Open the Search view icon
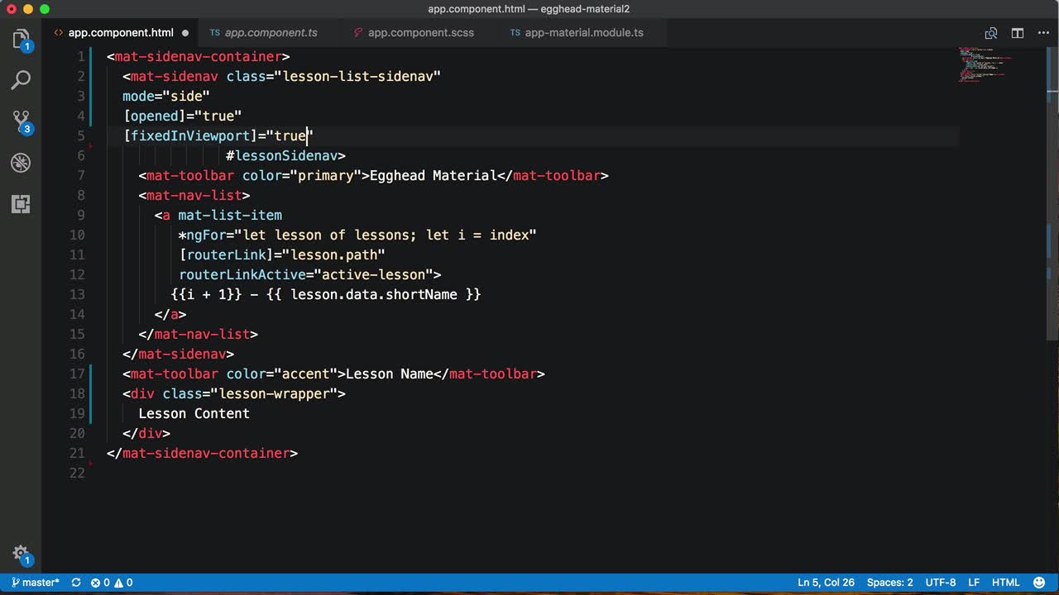The image size is (1059, 595). [x=21, y=80]
